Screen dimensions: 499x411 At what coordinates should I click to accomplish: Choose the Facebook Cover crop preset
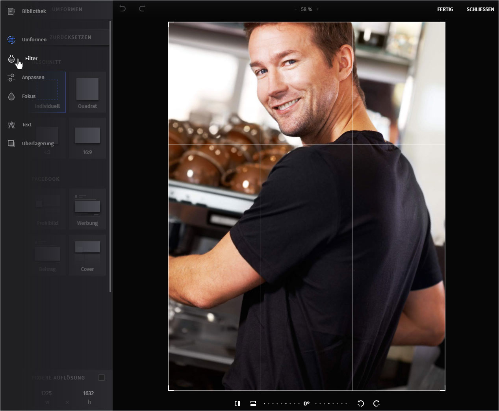click(x=87, y=255)
